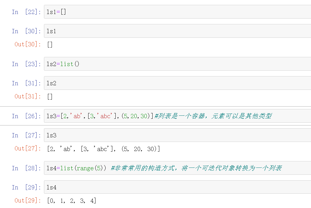The image size is (311, 208).
Task: Select cell via the In [23] prompt
Action: [26, 64]
